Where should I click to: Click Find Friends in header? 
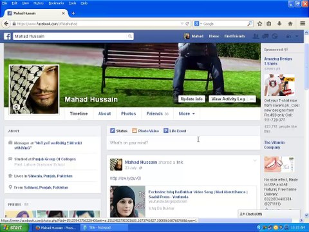(234, 36)
